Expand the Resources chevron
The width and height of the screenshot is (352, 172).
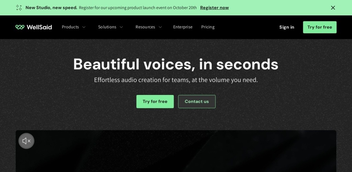(160, 27)
